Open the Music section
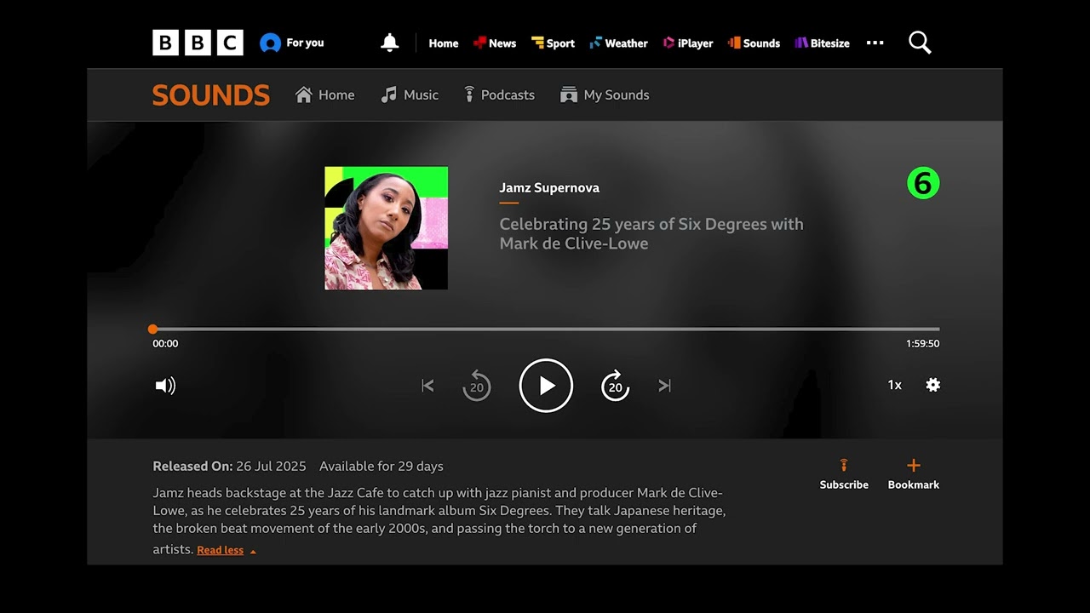The width and height of the screenshot is (1090, 613). click(410, 95)
